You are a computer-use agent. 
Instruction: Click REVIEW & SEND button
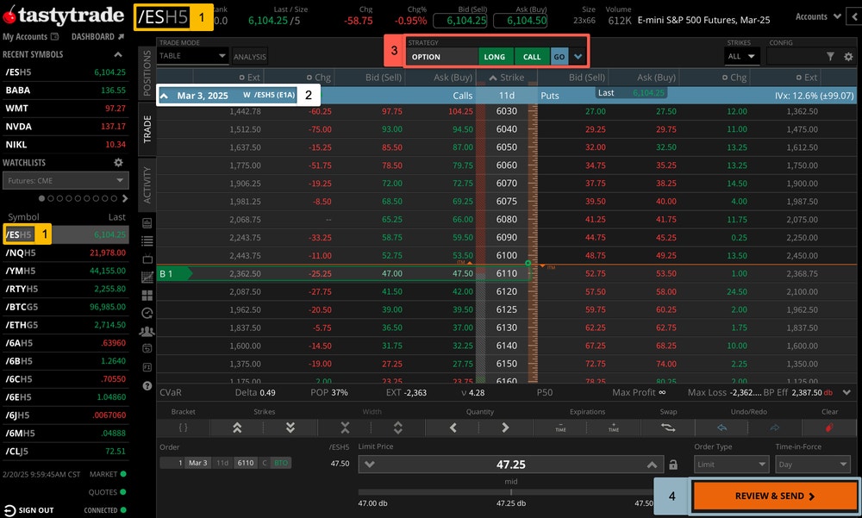(775, 496)
